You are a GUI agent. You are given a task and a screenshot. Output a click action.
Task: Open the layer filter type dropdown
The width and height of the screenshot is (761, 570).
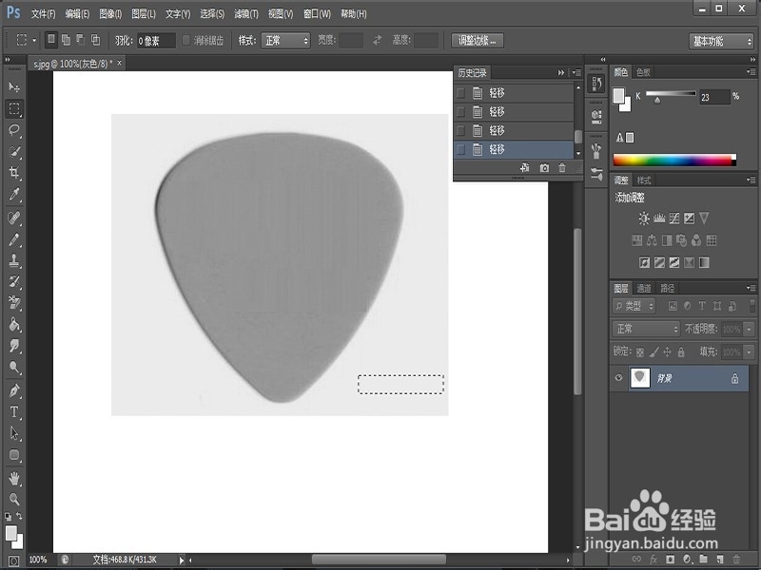click(x=634, y=306)
